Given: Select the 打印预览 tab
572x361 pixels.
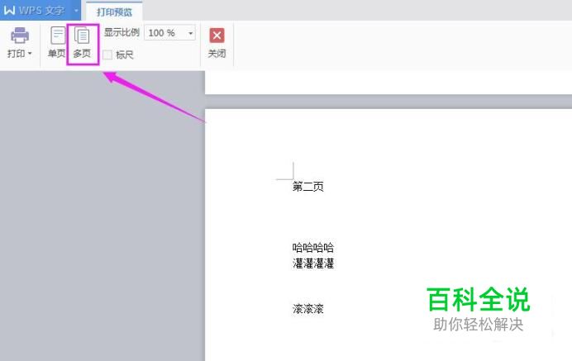Looking at the screenshot, I should tap(114, 12).
